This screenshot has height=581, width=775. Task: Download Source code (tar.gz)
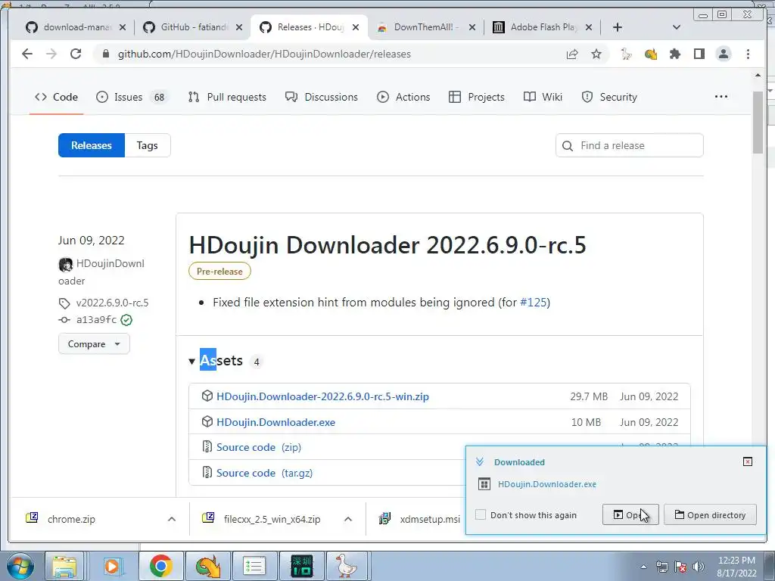(264, 473)
